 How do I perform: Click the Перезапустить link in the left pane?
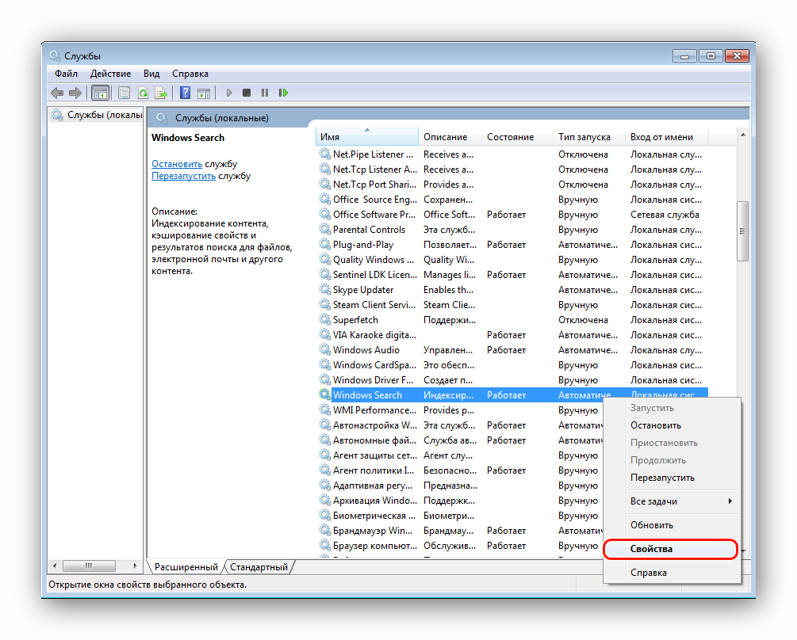click(x=183, y=176)
